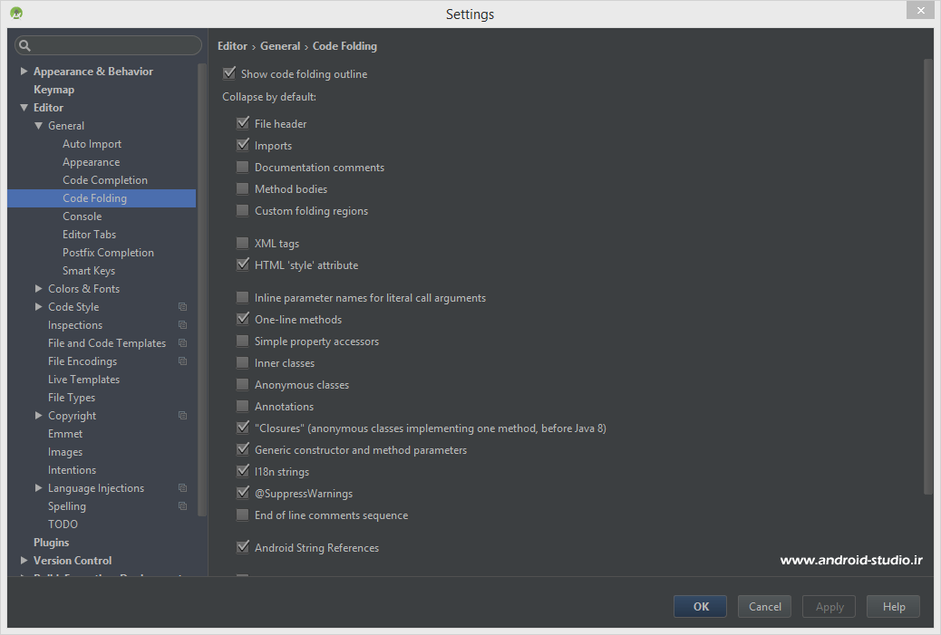The width and height of the screenshot is (941, 635).
Task: Click the project icon beside Language Injections
Action: (182, 488)
